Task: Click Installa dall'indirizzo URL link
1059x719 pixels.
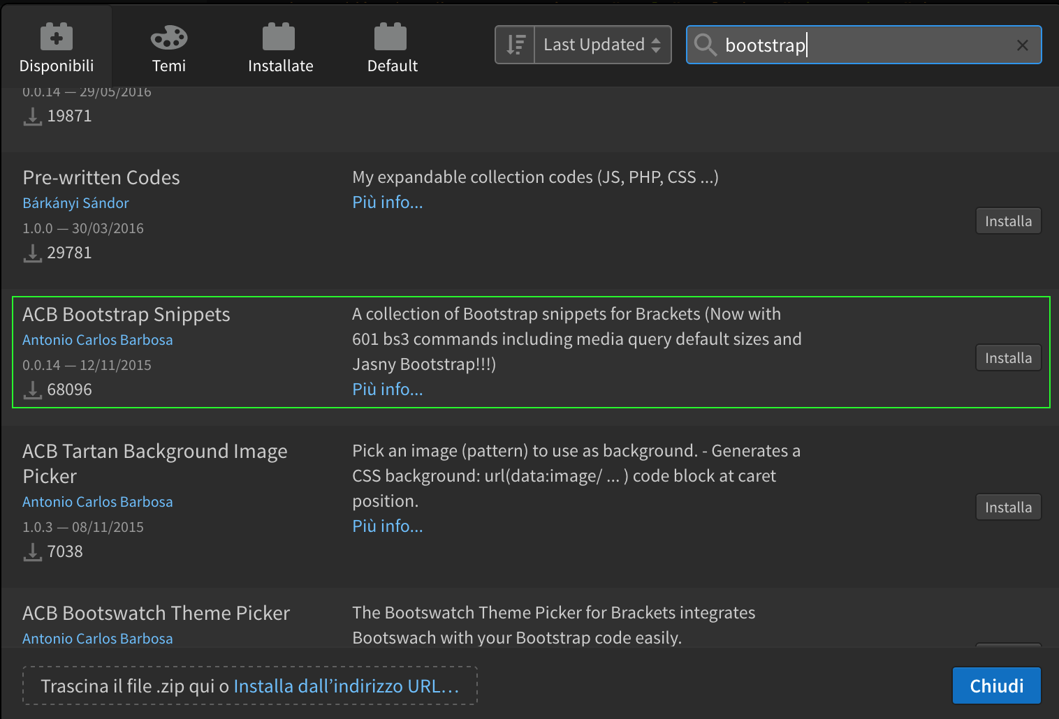Action: [x=346, y=686]
